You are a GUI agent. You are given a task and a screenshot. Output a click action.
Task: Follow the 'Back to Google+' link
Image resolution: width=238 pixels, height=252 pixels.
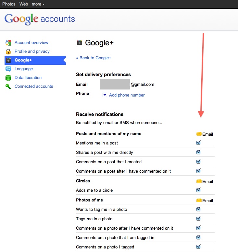(x=94, y=58)
